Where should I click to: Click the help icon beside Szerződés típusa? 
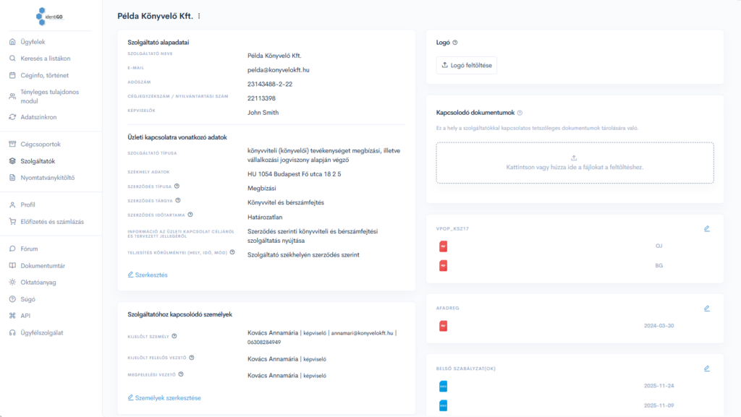pyautogui.click(x=177, y=186)
